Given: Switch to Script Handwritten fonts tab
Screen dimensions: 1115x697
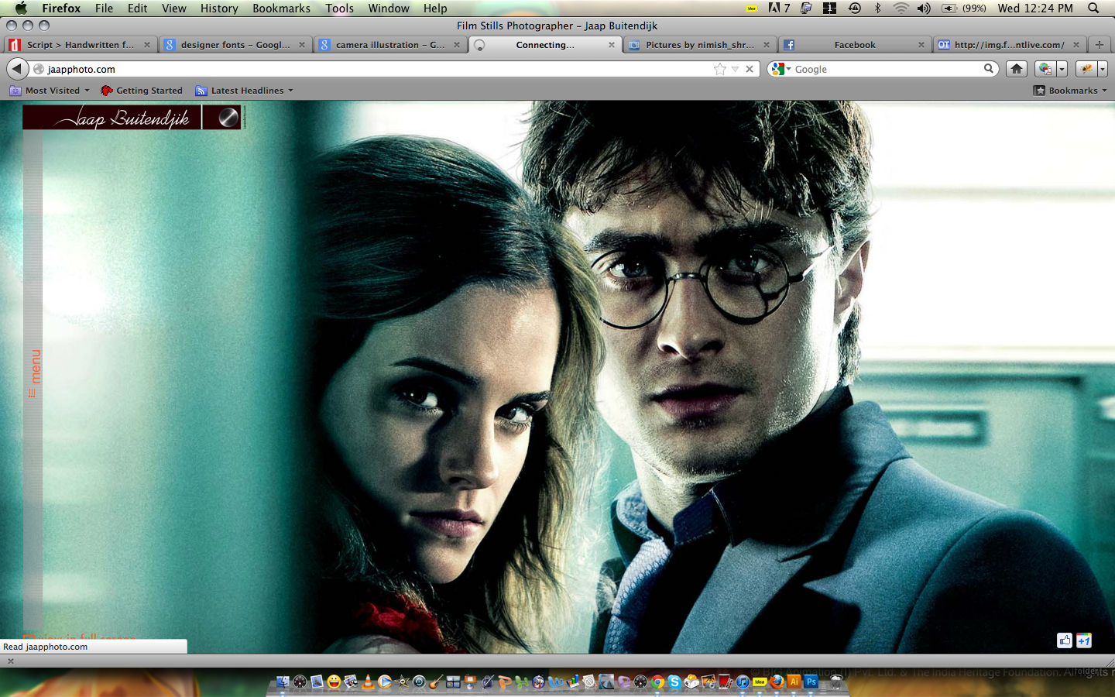Looking at the screenshot, I should (x=80, y=45).
